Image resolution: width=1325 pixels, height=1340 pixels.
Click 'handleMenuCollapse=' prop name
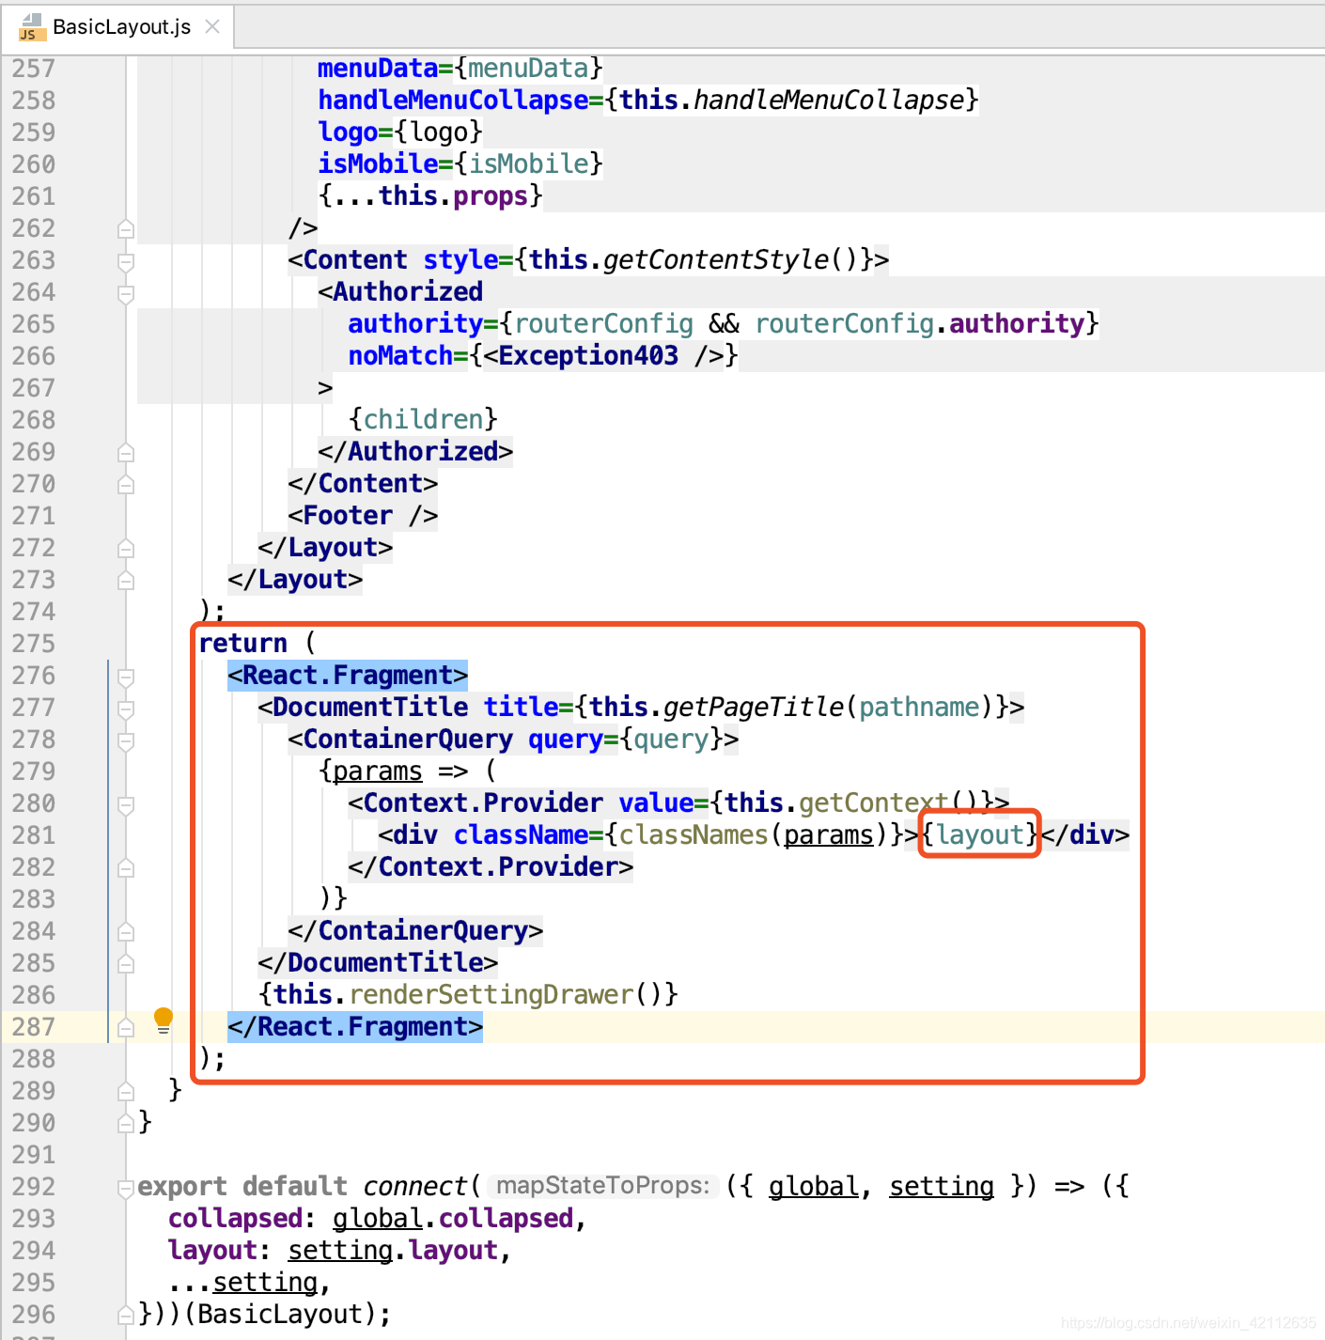click(460, 100)
